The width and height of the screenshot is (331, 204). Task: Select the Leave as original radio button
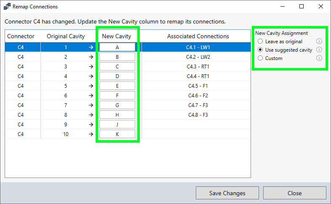click(x=260, y=42)
